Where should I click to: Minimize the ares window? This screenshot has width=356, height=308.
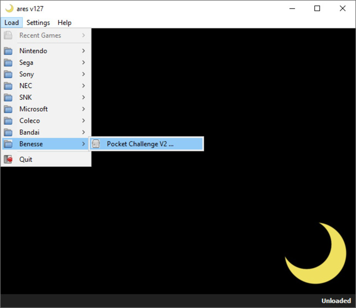point(292,8)
